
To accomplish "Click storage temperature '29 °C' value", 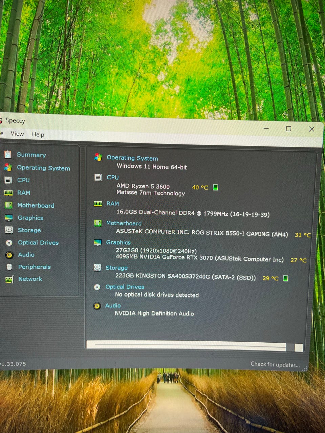I will [x=270, y=278].
